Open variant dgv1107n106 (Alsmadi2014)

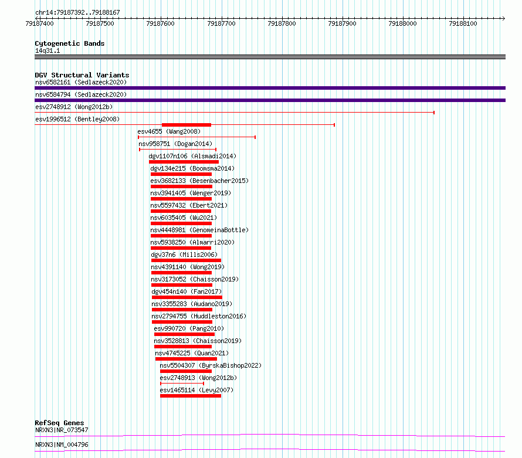click(x=192, y=156)
